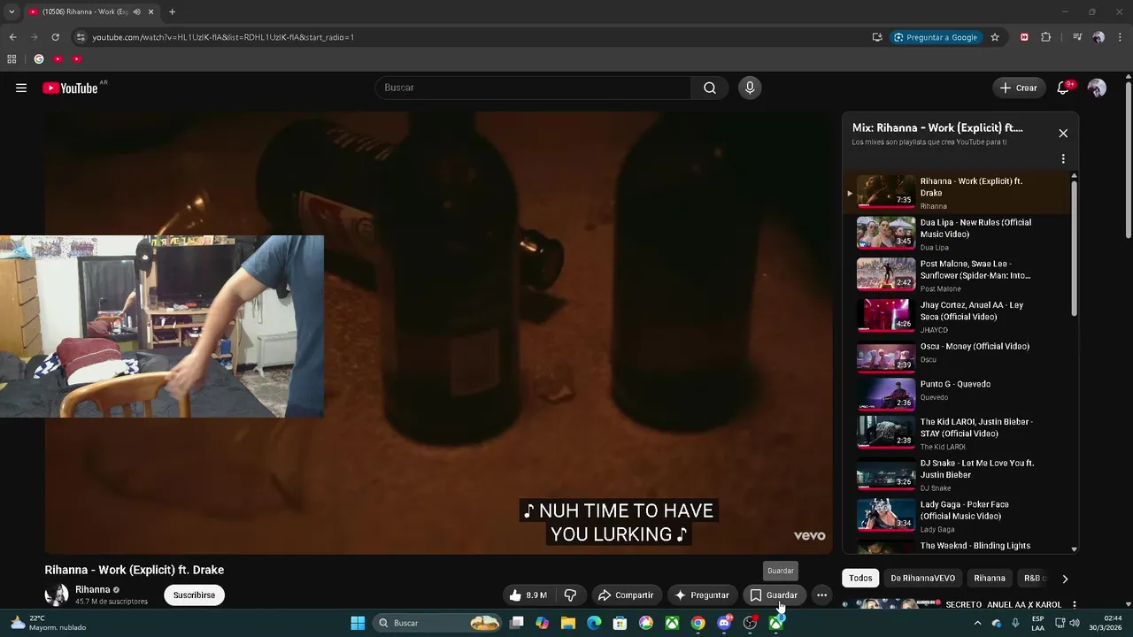Open Rihanna channel avatar
The width and height of the screenshot is (1133, 637).
57,595
